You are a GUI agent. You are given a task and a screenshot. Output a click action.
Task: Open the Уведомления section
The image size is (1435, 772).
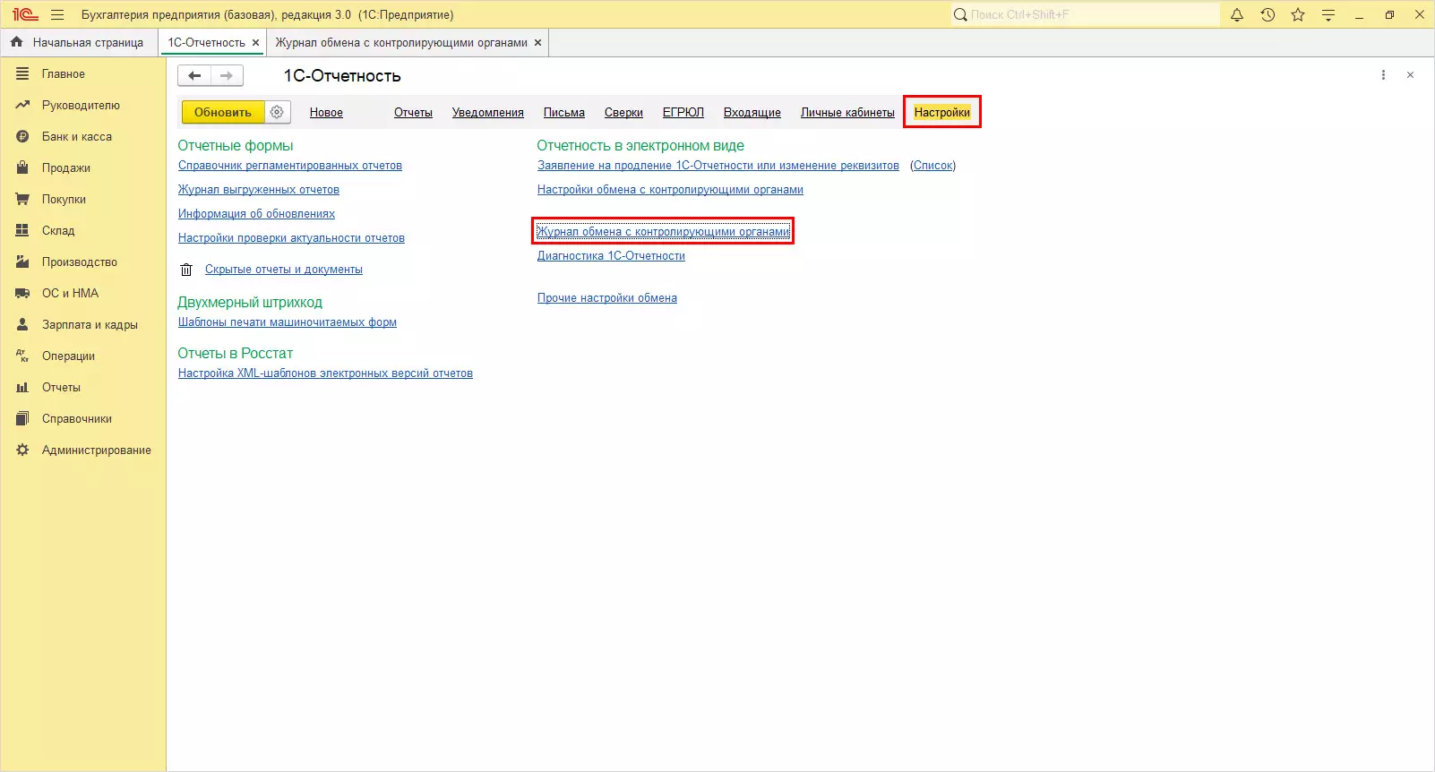[488, 113]
